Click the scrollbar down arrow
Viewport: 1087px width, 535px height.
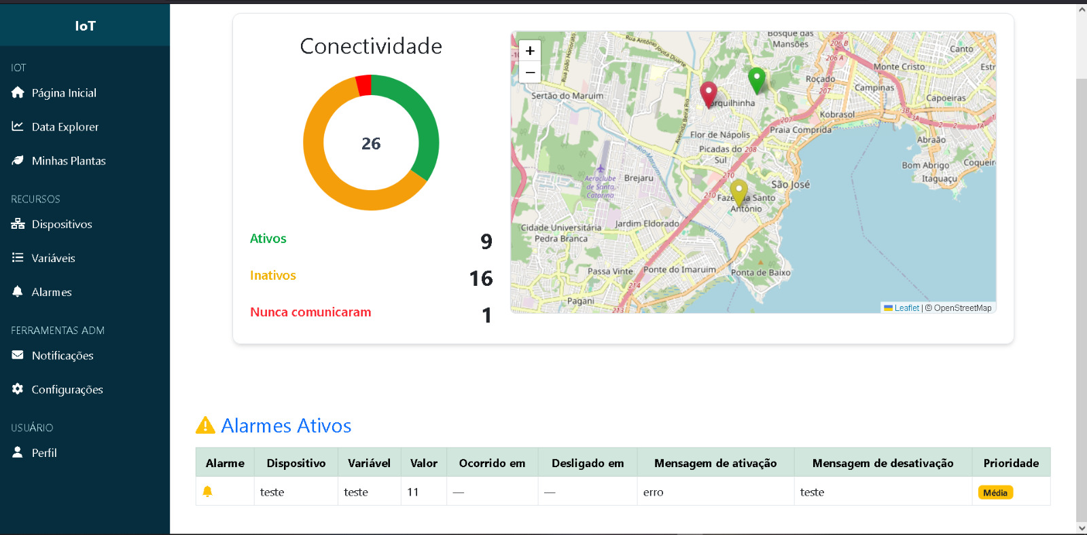(1082, 528)
